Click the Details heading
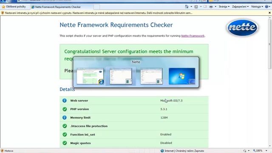Screen dimensions: 272x153 67,89
